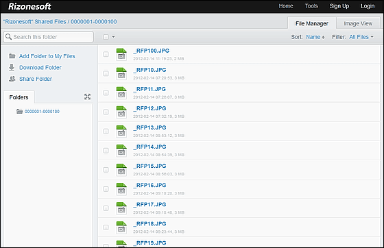Switch to the File Manager tab
Viewport: 384px width, 248px height.
coord(312,23)
